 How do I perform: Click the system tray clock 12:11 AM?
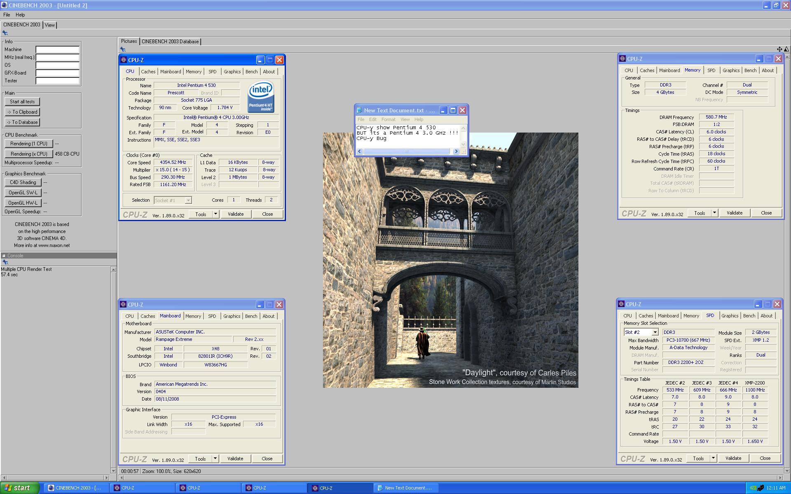coord(776,488)
